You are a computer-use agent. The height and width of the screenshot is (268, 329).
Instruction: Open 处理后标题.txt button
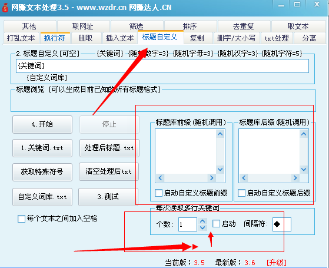tap(109, 148)
